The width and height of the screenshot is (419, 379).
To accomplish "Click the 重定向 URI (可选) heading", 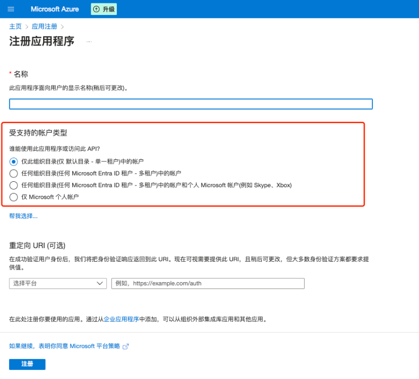I will pos(37,245).
